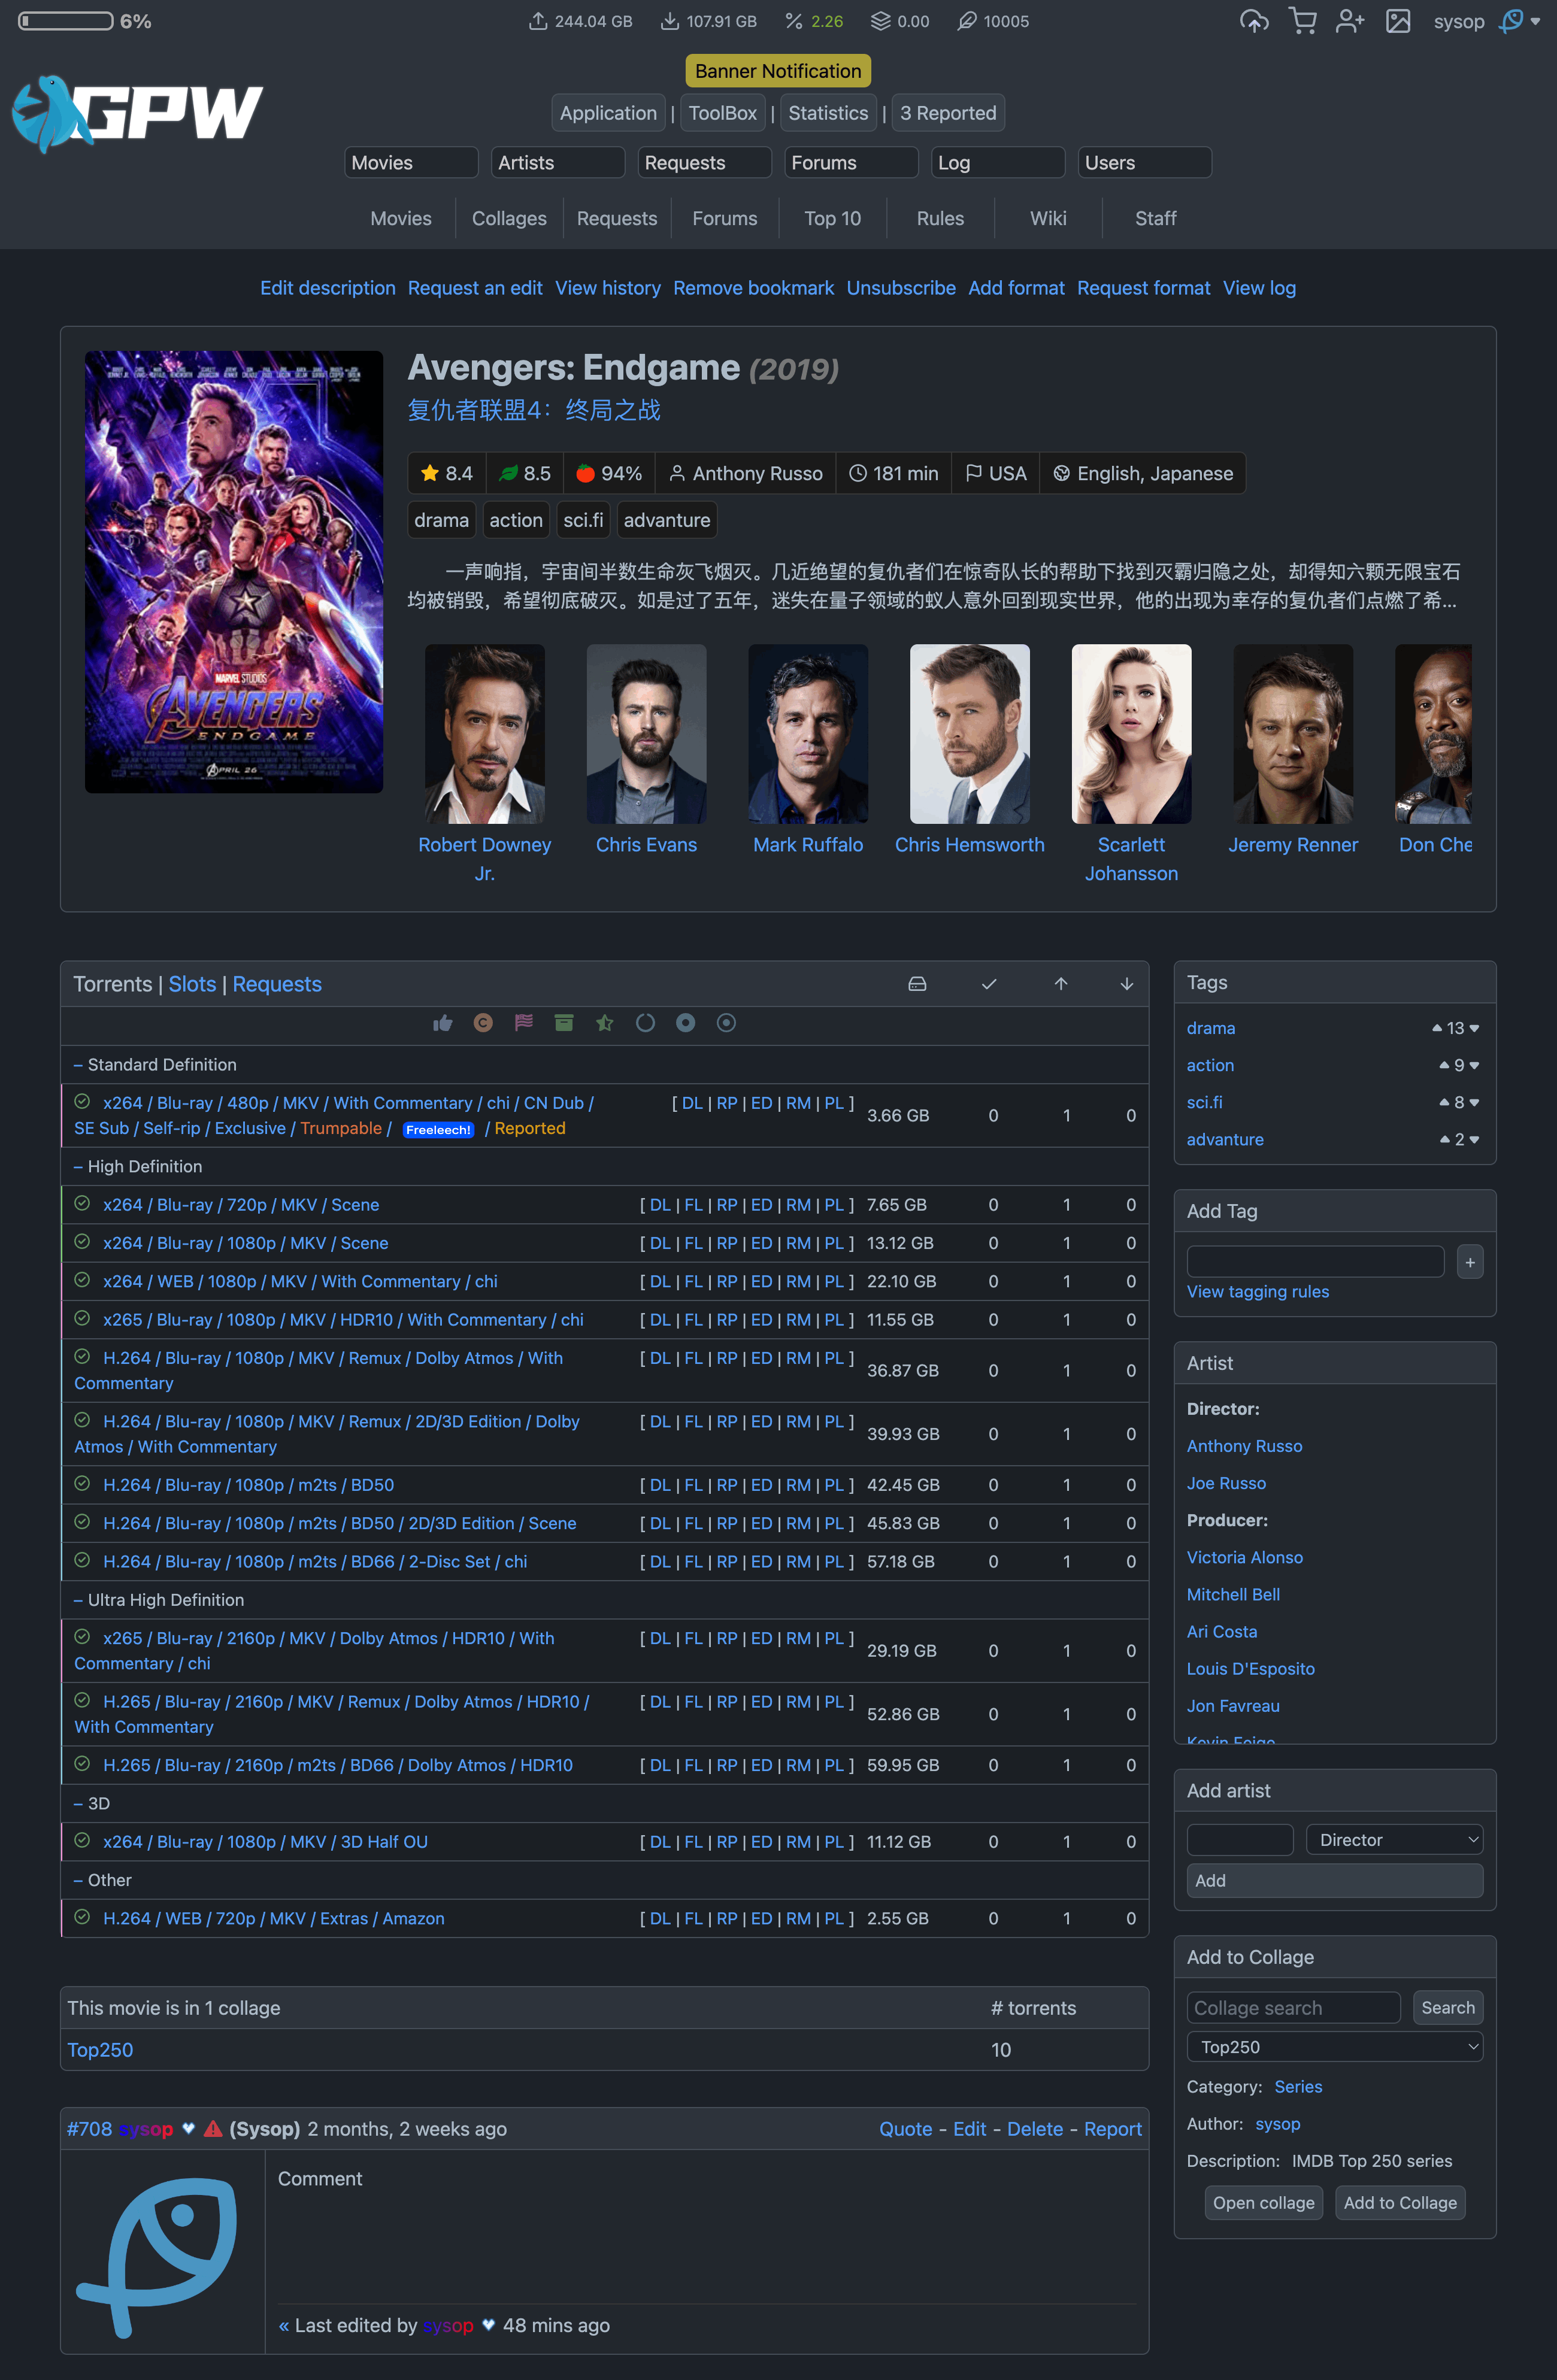Click the green archive box filter icon
The image size is (1557, 2380).
564,1023
